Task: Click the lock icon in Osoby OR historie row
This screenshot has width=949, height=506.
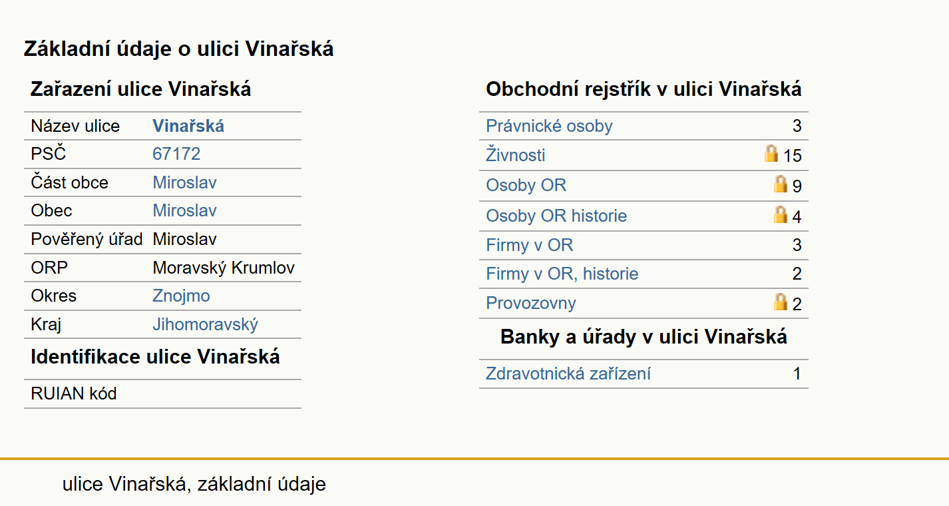Action: [781, 214]
